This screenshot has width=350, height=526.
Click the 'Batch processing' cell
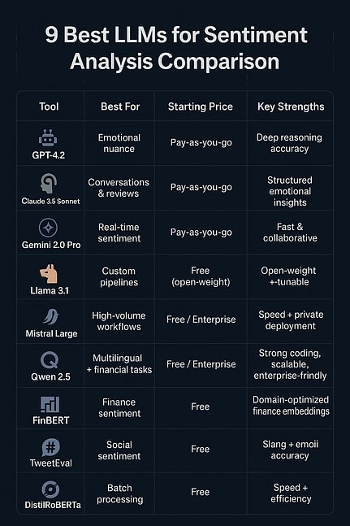click(119, 493)
